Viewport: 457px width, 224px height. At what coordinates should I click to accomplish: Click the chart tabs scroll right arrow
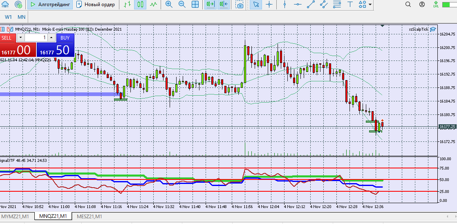click(455, 216)
